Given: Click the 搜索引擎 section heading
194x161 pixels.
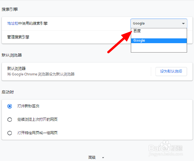Looking at the screenshot, I should click(10, 9).
